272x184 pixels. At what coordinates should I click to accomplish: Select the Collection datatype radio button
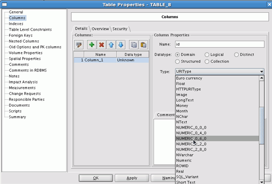(207, 61)
